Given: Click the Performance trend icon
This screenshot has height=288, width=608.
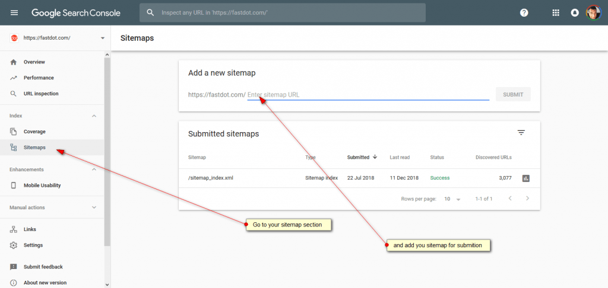Looking at the screenshot, I should click(14, 78).
